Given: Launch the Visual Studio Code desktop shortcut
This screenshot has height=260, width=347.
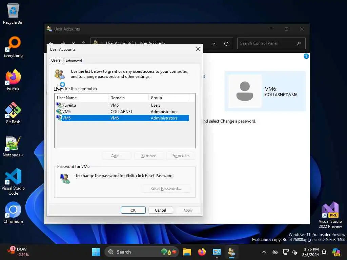Looking at the screenshot, I should pos(13,182).
